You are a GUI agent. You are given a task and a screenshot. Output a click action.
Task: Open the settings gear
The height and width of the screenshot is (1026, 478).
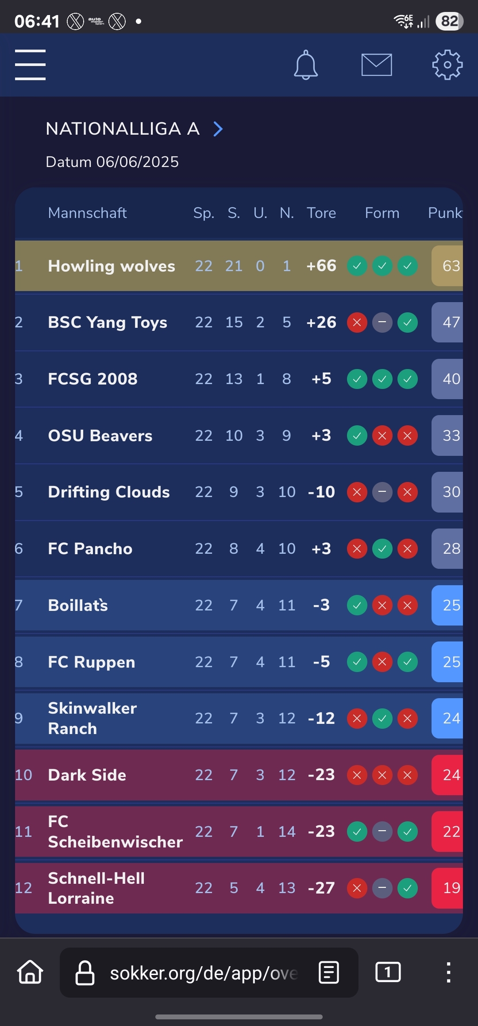click(447, 65)
